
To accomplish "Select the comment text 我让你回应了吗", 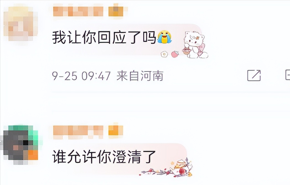I will pyautogui.click(x=104, y=37).
